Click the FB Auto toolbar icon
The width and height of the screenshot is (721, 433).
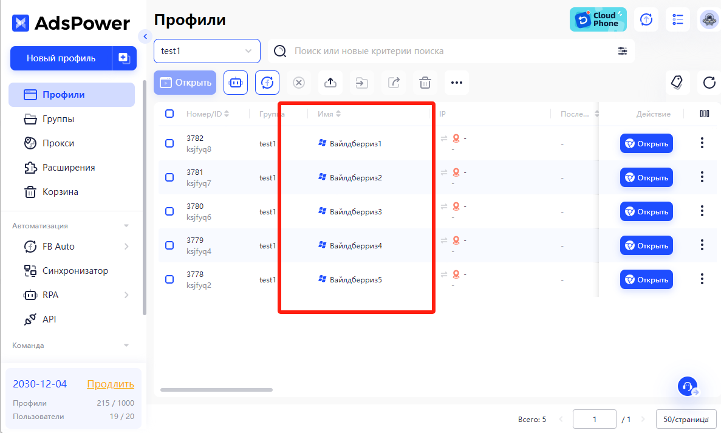pyautogui.click(x=267, y=83)
